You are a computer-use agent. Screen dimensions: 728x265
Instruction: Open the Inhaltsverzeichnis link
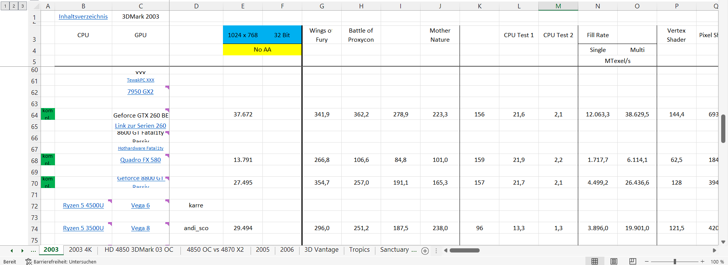tap(83, 17)
